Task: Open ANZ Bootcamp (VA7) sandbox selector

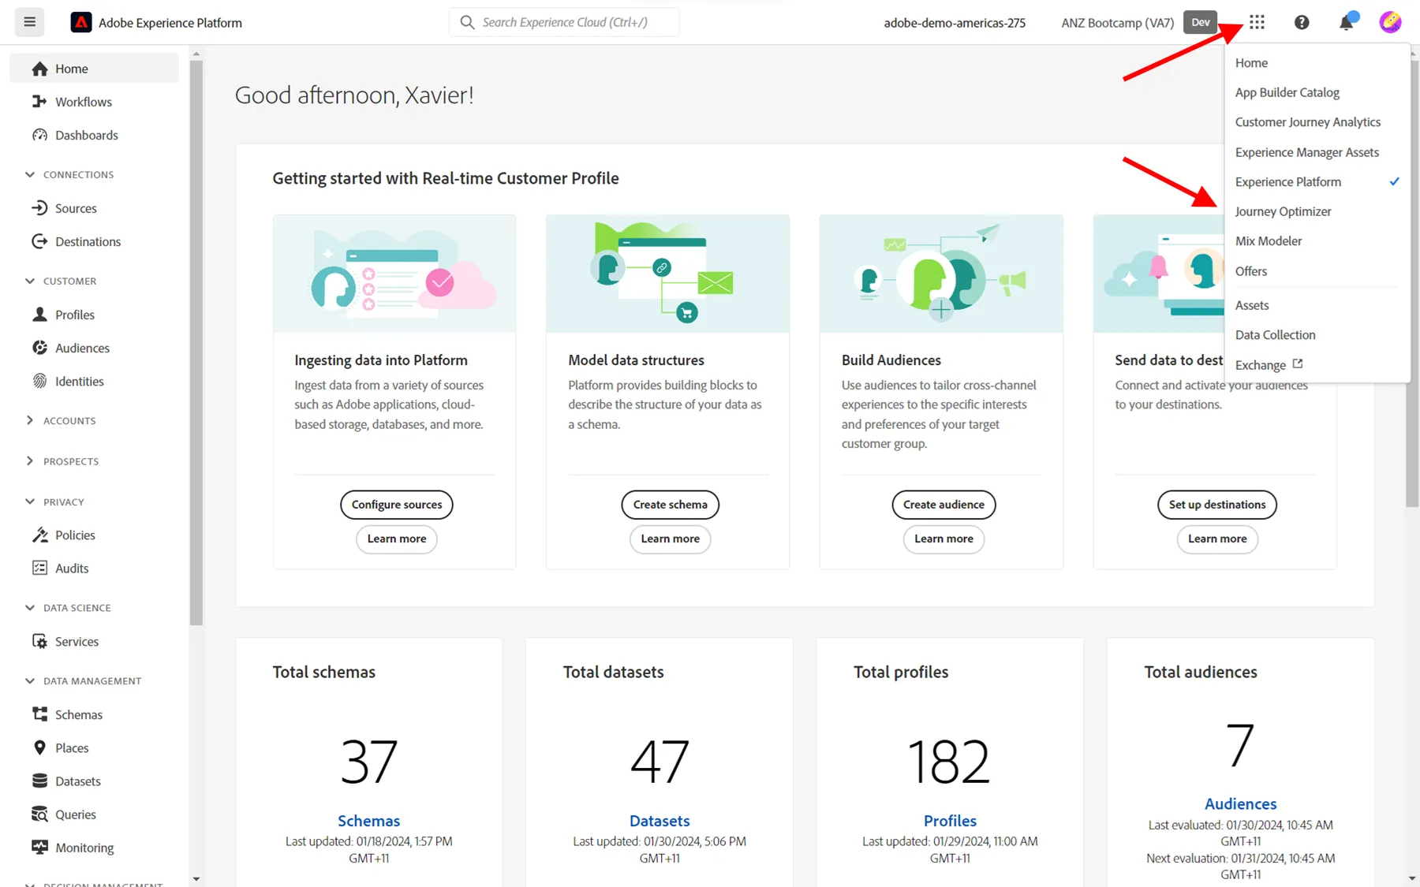Action: click(x=1117, y=22)
